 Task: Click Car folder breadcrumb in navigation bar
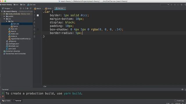coord(23,5)
